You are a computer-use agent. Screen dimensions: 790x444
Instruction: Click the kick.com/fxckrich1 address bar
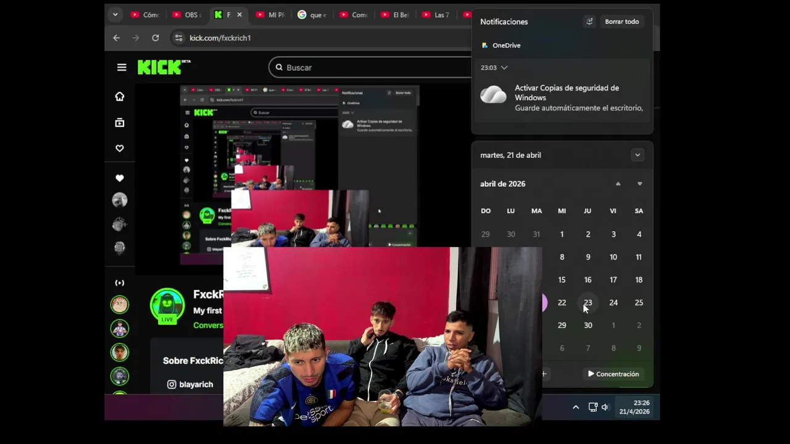pos(220,38)
